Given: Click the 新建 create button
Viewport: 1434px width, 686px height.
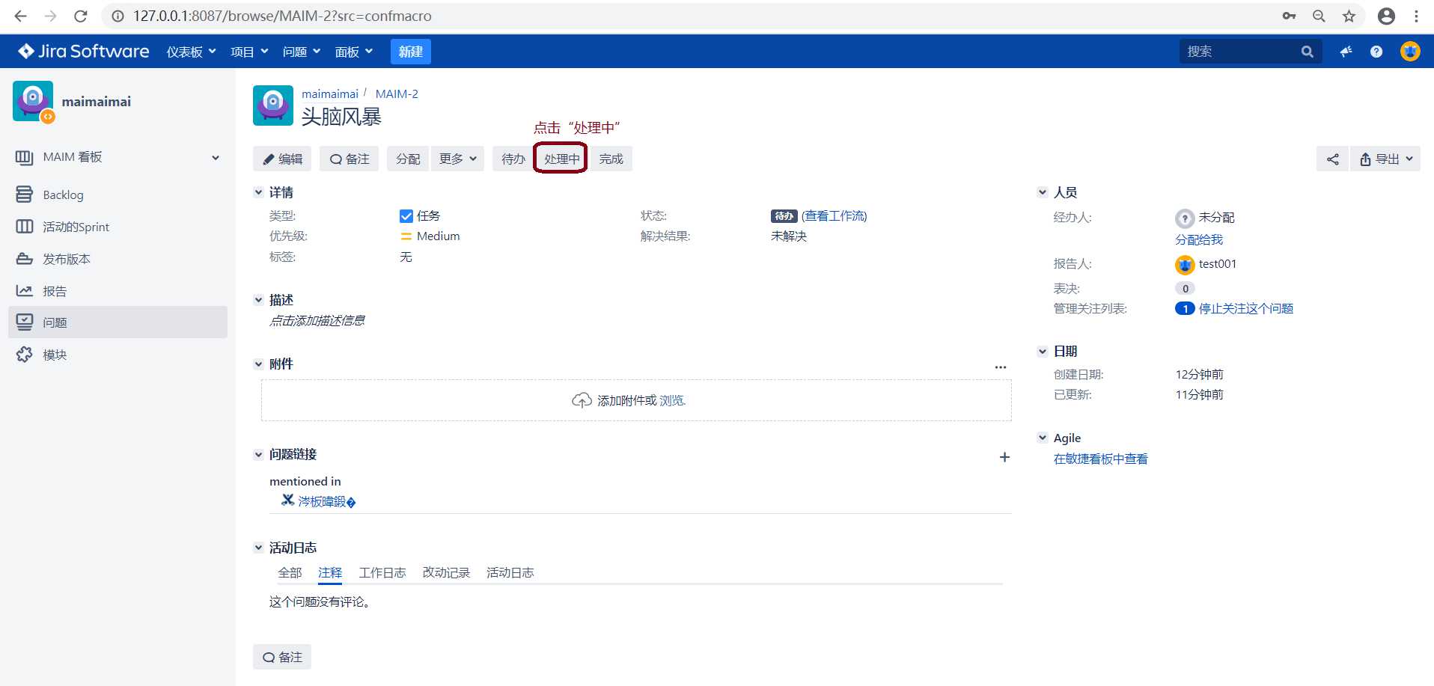Looking at the screenshot, I should pos(411,52).
